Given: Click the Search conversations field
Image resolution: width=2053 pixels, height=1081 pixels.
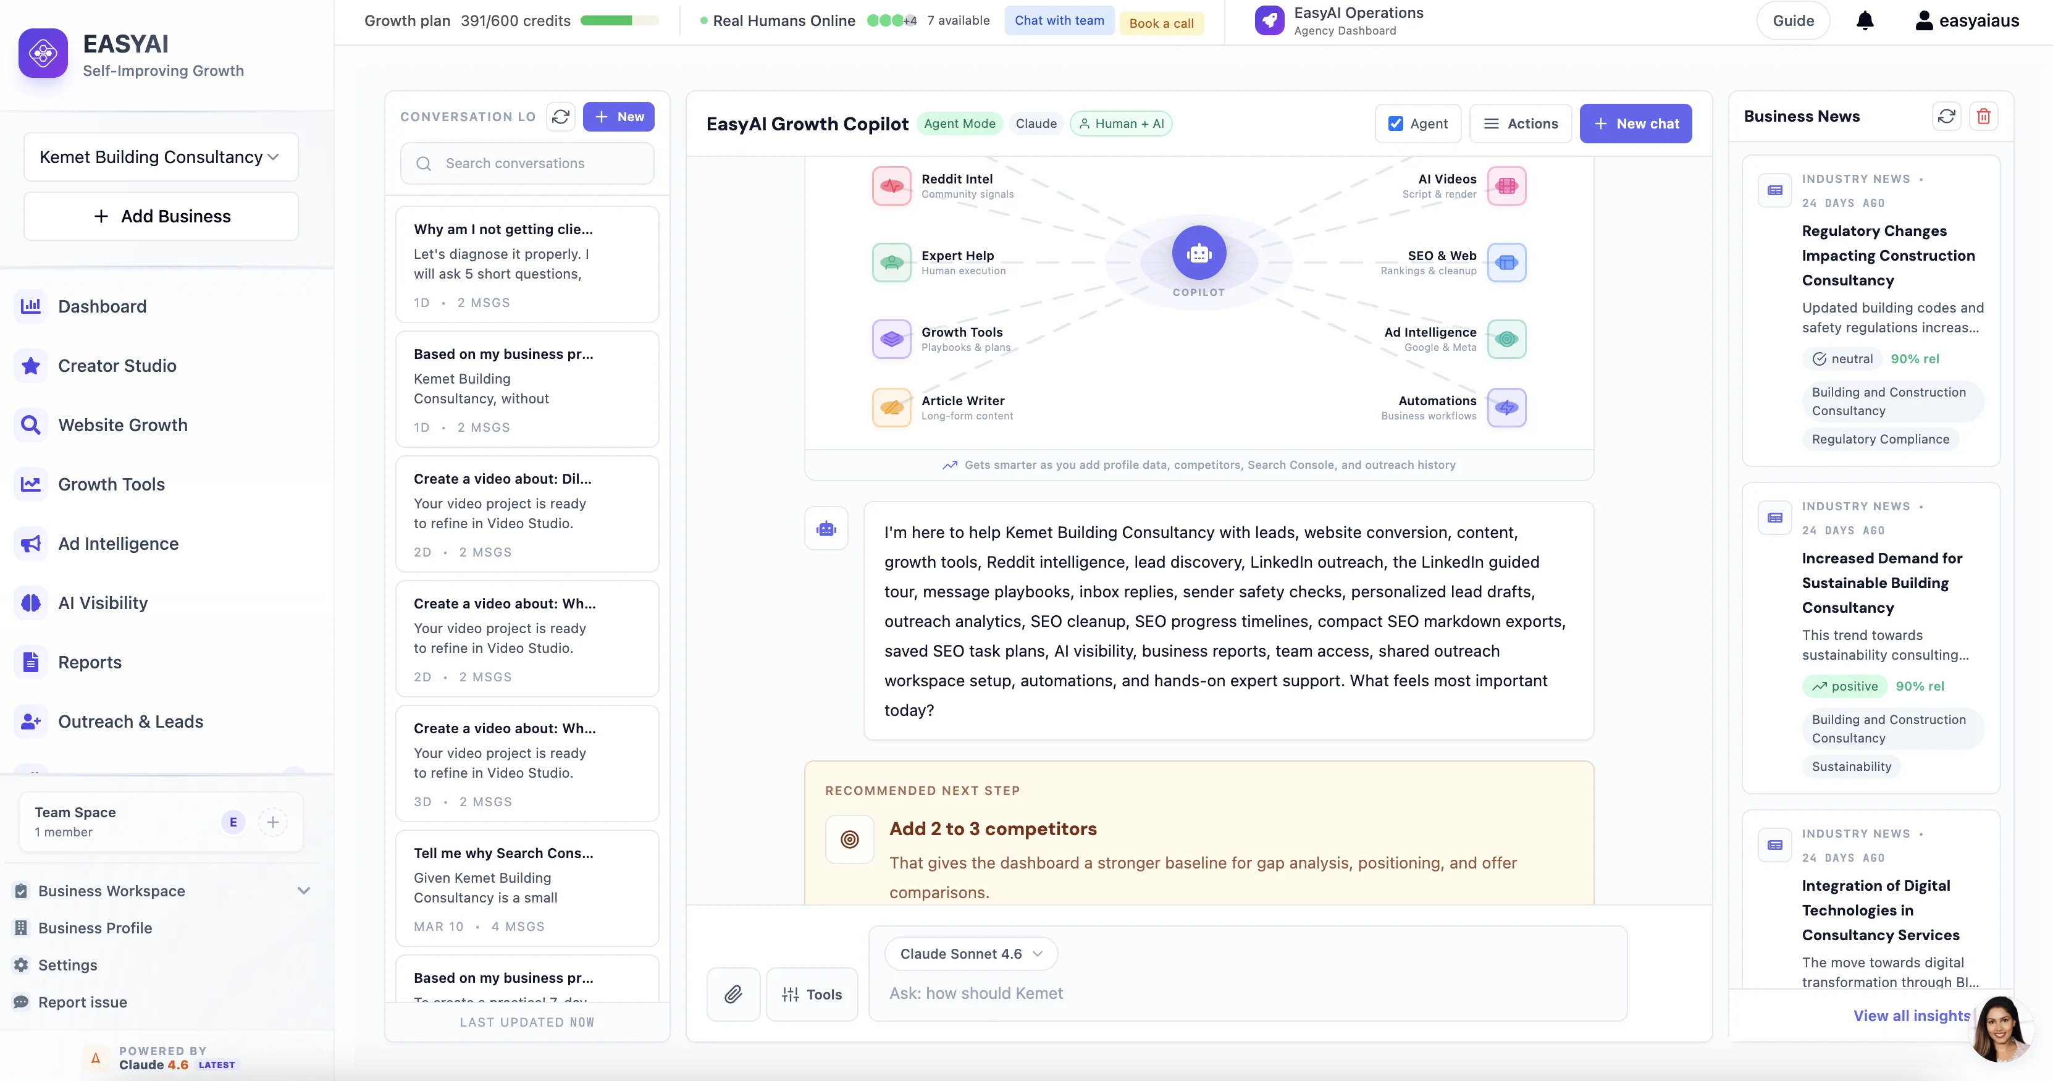Looking at the screenshot, I should [527, 164].
